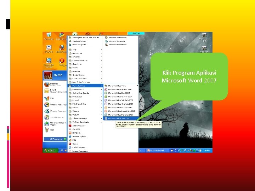The image size is (255, 191).
Task: Click the Access 2007 icon in Office submenu
Action: point(106,89)
